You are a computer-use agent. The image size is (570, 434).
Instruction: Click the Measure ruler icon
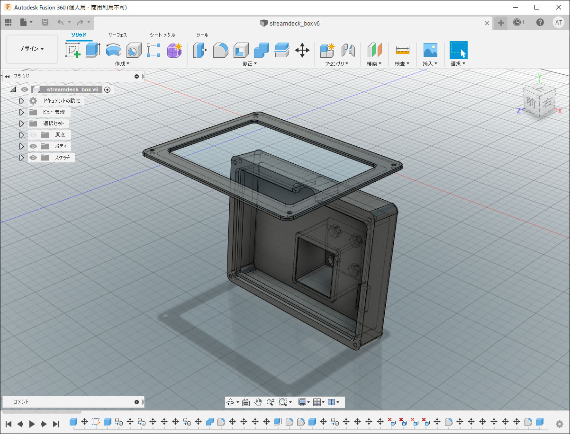tap(402, 50)
